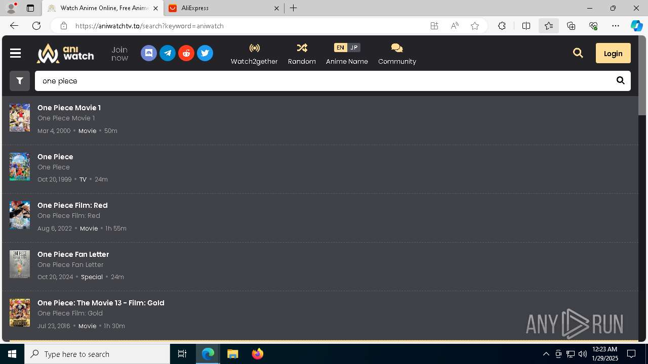Open the Community page
The height and width of the screenshot is (364, 648).
397,54
